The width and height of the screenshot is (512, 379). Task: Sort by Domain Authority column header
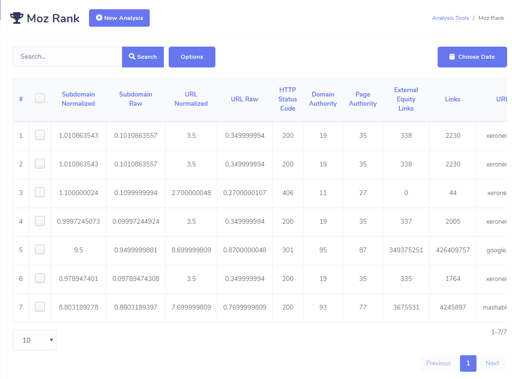coord(323,99)
